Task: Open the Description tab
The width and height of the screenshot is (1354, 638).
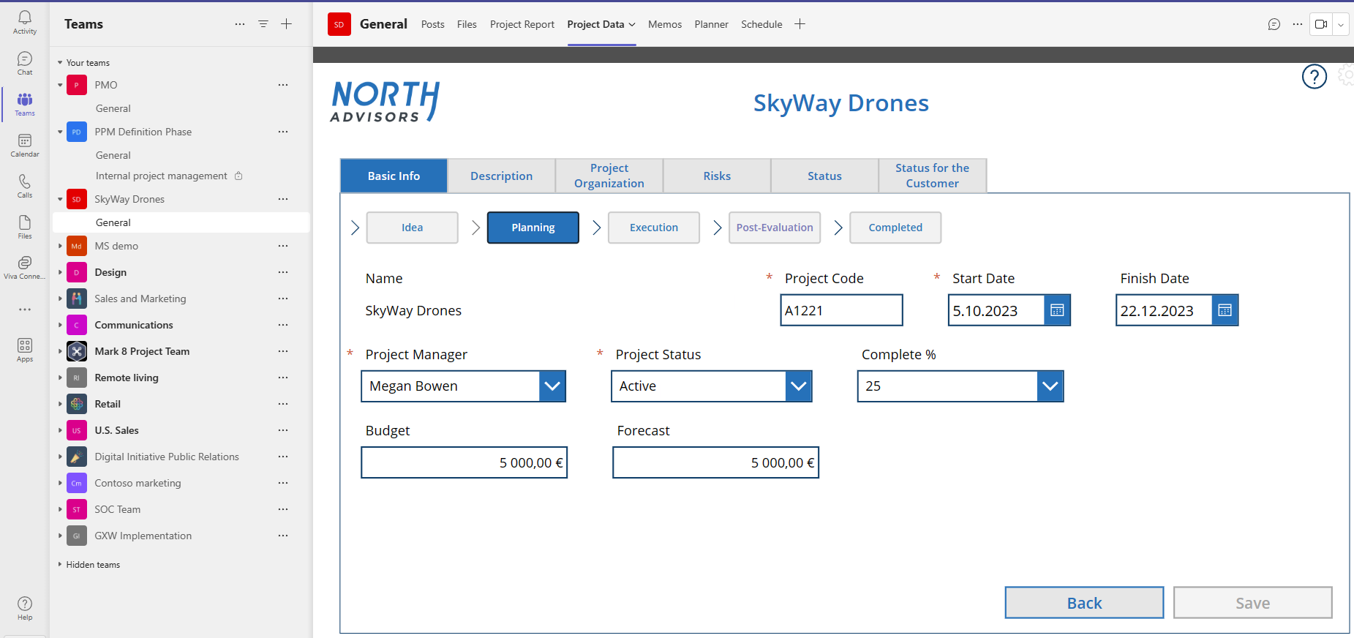Action: tap(502, 176)
